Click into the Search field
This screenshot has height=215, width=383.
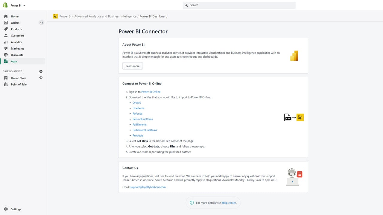click(x=239, y=5)
